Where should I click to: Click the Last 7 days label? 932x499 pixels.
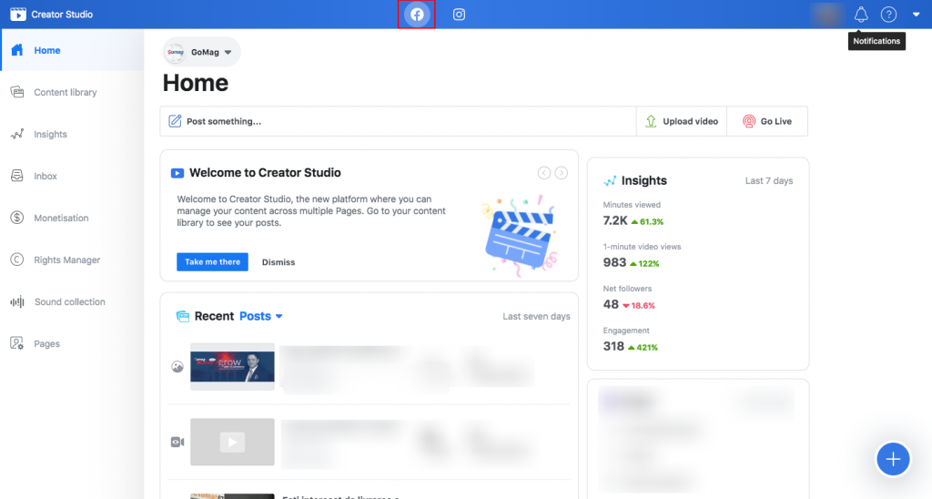(x=769, y=181)
